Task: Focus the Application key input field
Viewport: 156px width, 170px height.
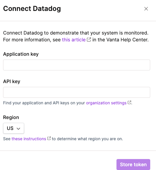Action: [x=77, y=65]
